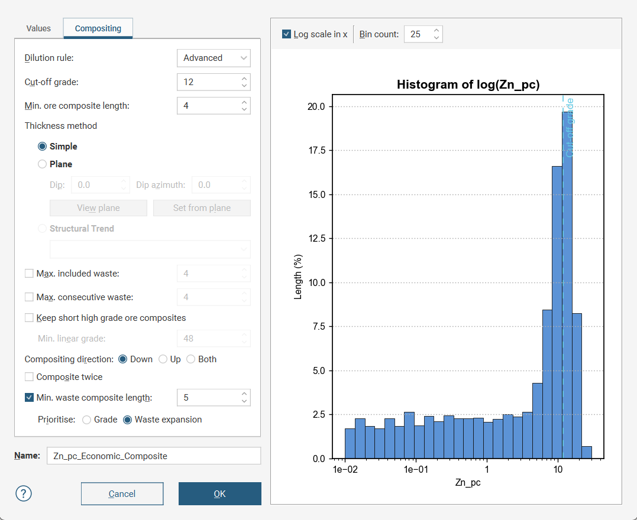Set compositing direction to Both

(x=190, y=359)
